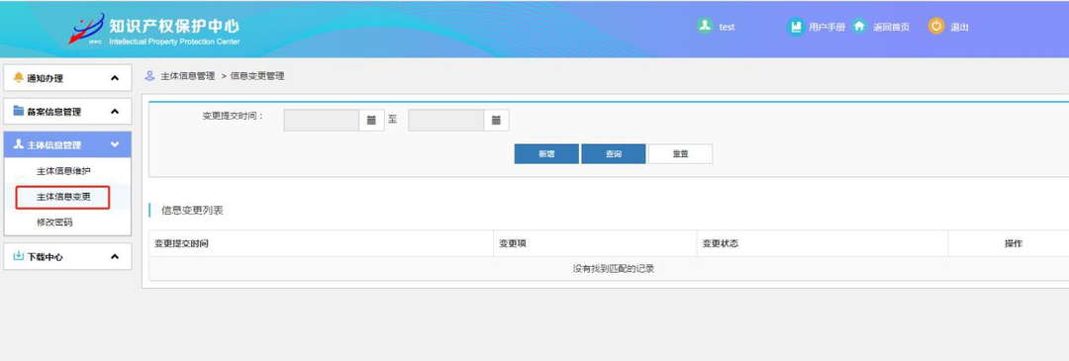Image resolution: width=1069 pixels, height=361 pixels.
Task: Collapse the 主体信息管理 section chevron
Action: 115,144
